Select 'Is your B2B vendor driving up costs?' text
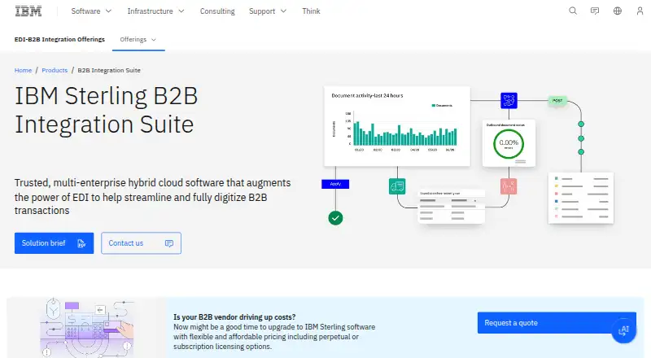Screen dimensions: 651x358 [x=234, y=317]
